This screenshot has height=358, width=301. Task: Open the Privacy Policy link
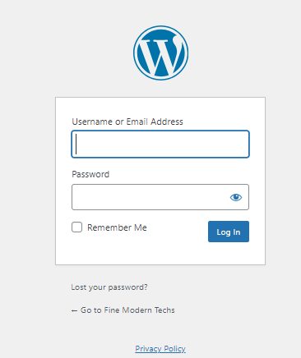[x=160, y=349]
